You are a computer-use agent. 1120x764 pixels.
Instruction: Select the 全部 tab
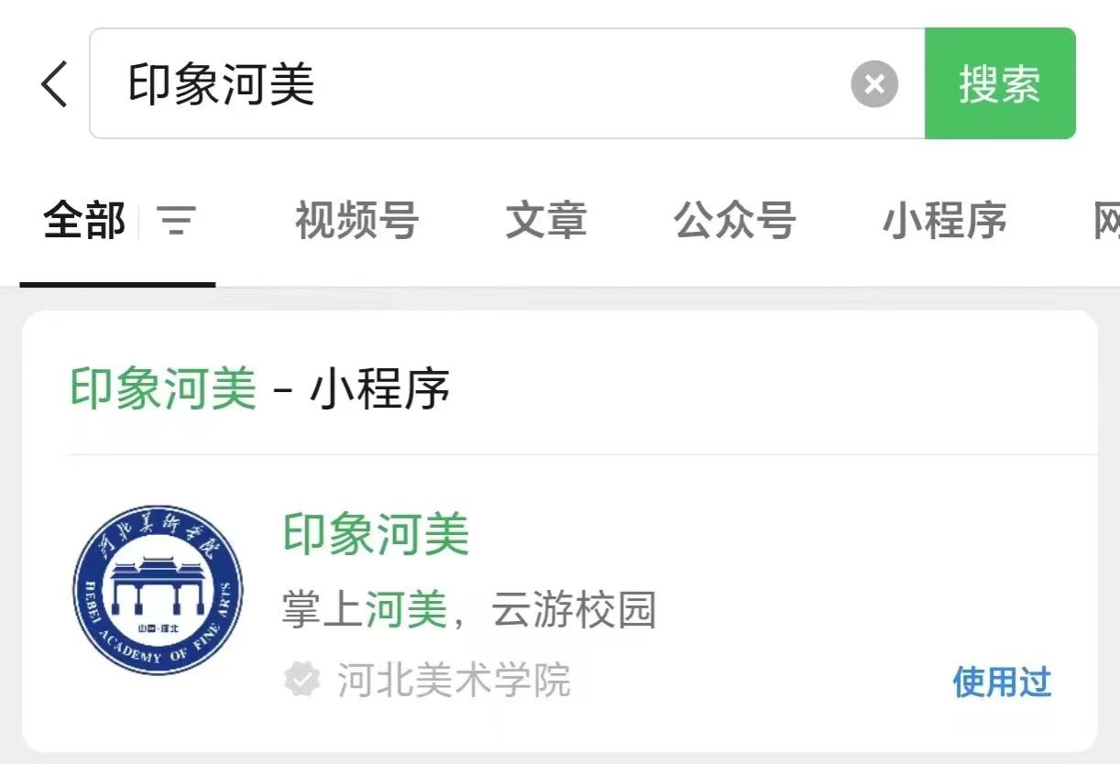click(84, 221)
